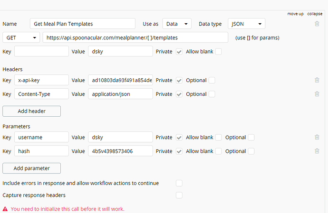
Task: Remove the Content-Type header row
Action: 317,94
